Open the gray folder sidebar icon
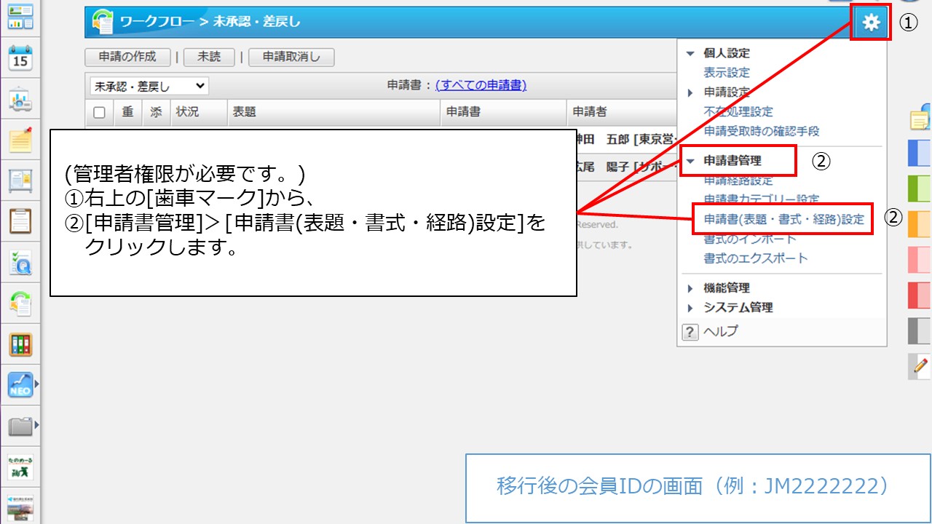 point(20,425)
